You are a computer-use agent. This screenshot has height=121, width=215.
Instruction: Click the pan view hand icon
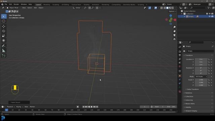click(x=174, y=31)
